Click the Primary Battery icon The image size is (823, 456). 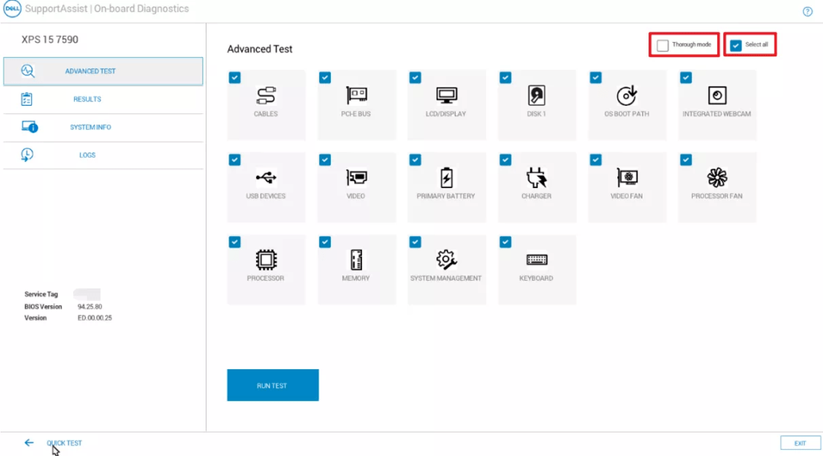[x=446, y=177]
